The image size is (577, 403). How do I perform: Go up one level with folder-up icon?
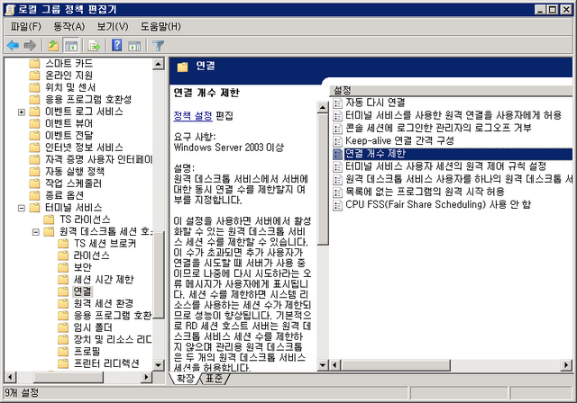53,46
